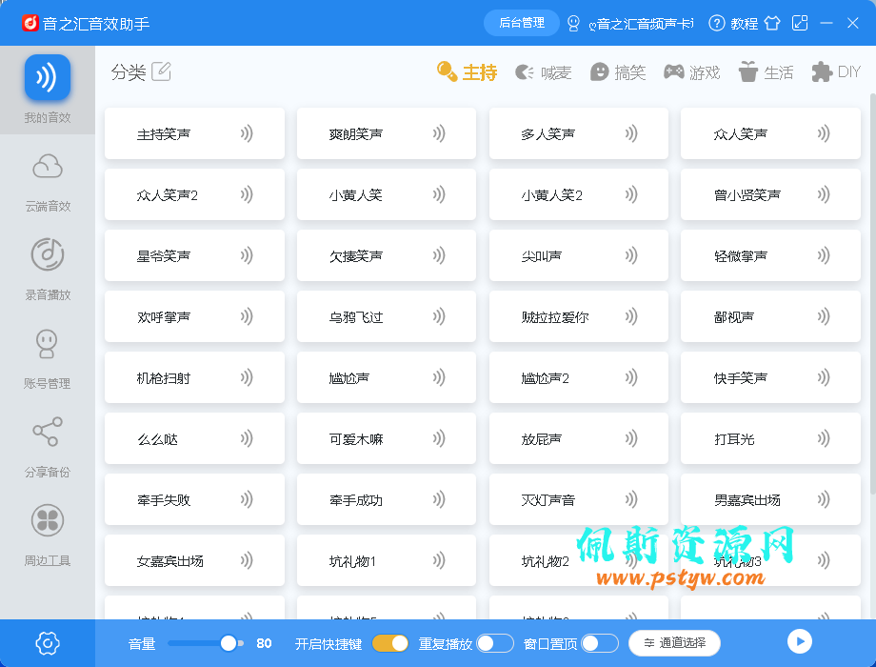Play sound icon on 众人笑声 card

click(823, 133)
